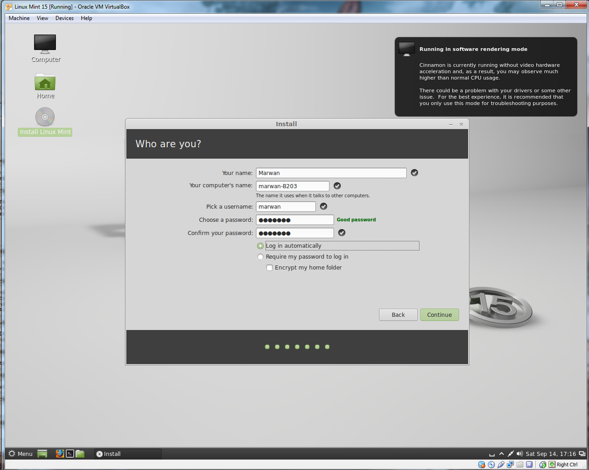Click the show desktop icon near Menu
The width and height of the screenshot is (589, 470).
click(42, 453)
